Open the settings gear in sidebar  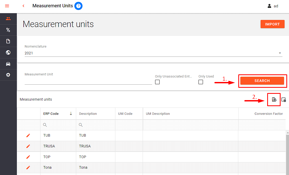(x=8, y=75)
